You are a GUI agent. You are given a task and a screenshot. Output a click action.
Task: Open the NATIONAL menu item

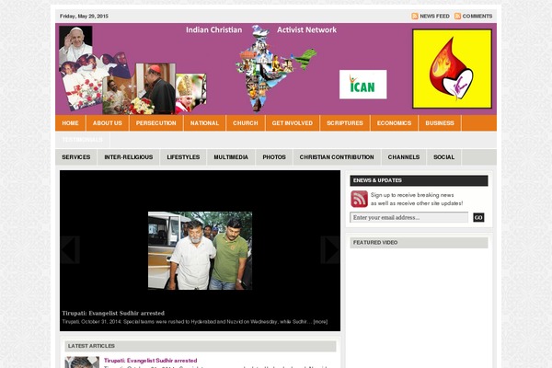pyautogui.click(x=204, y=123)
